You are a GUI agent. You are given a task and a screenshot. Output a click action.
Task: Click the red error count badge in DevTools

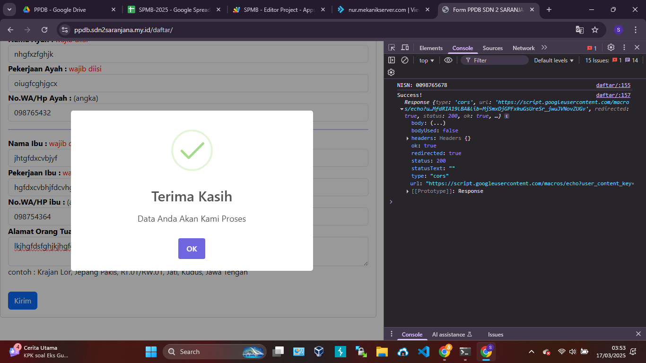tap(592, 48)
